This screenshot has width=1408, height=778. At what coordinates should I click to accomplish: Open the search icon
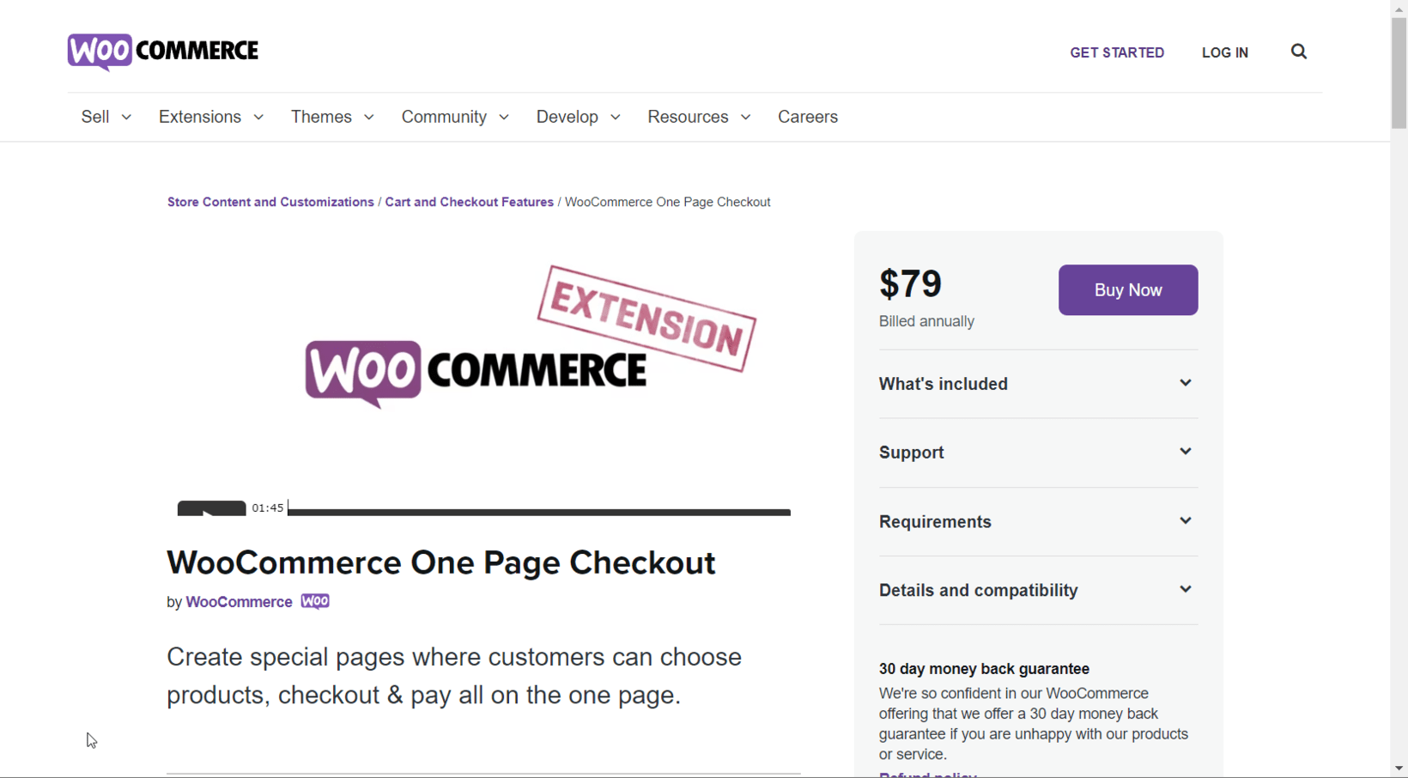pyautogui.click(x=1298, y=52)
